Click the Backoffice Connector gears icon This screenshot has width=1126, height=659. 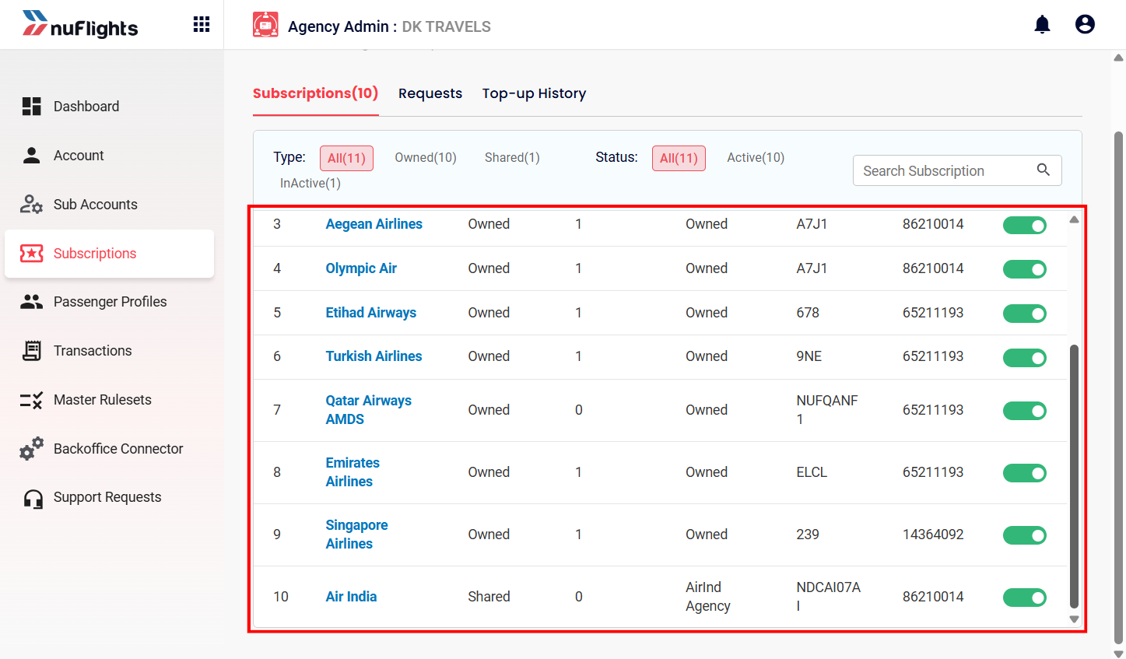pyautogui.click(x=31, y=449)
